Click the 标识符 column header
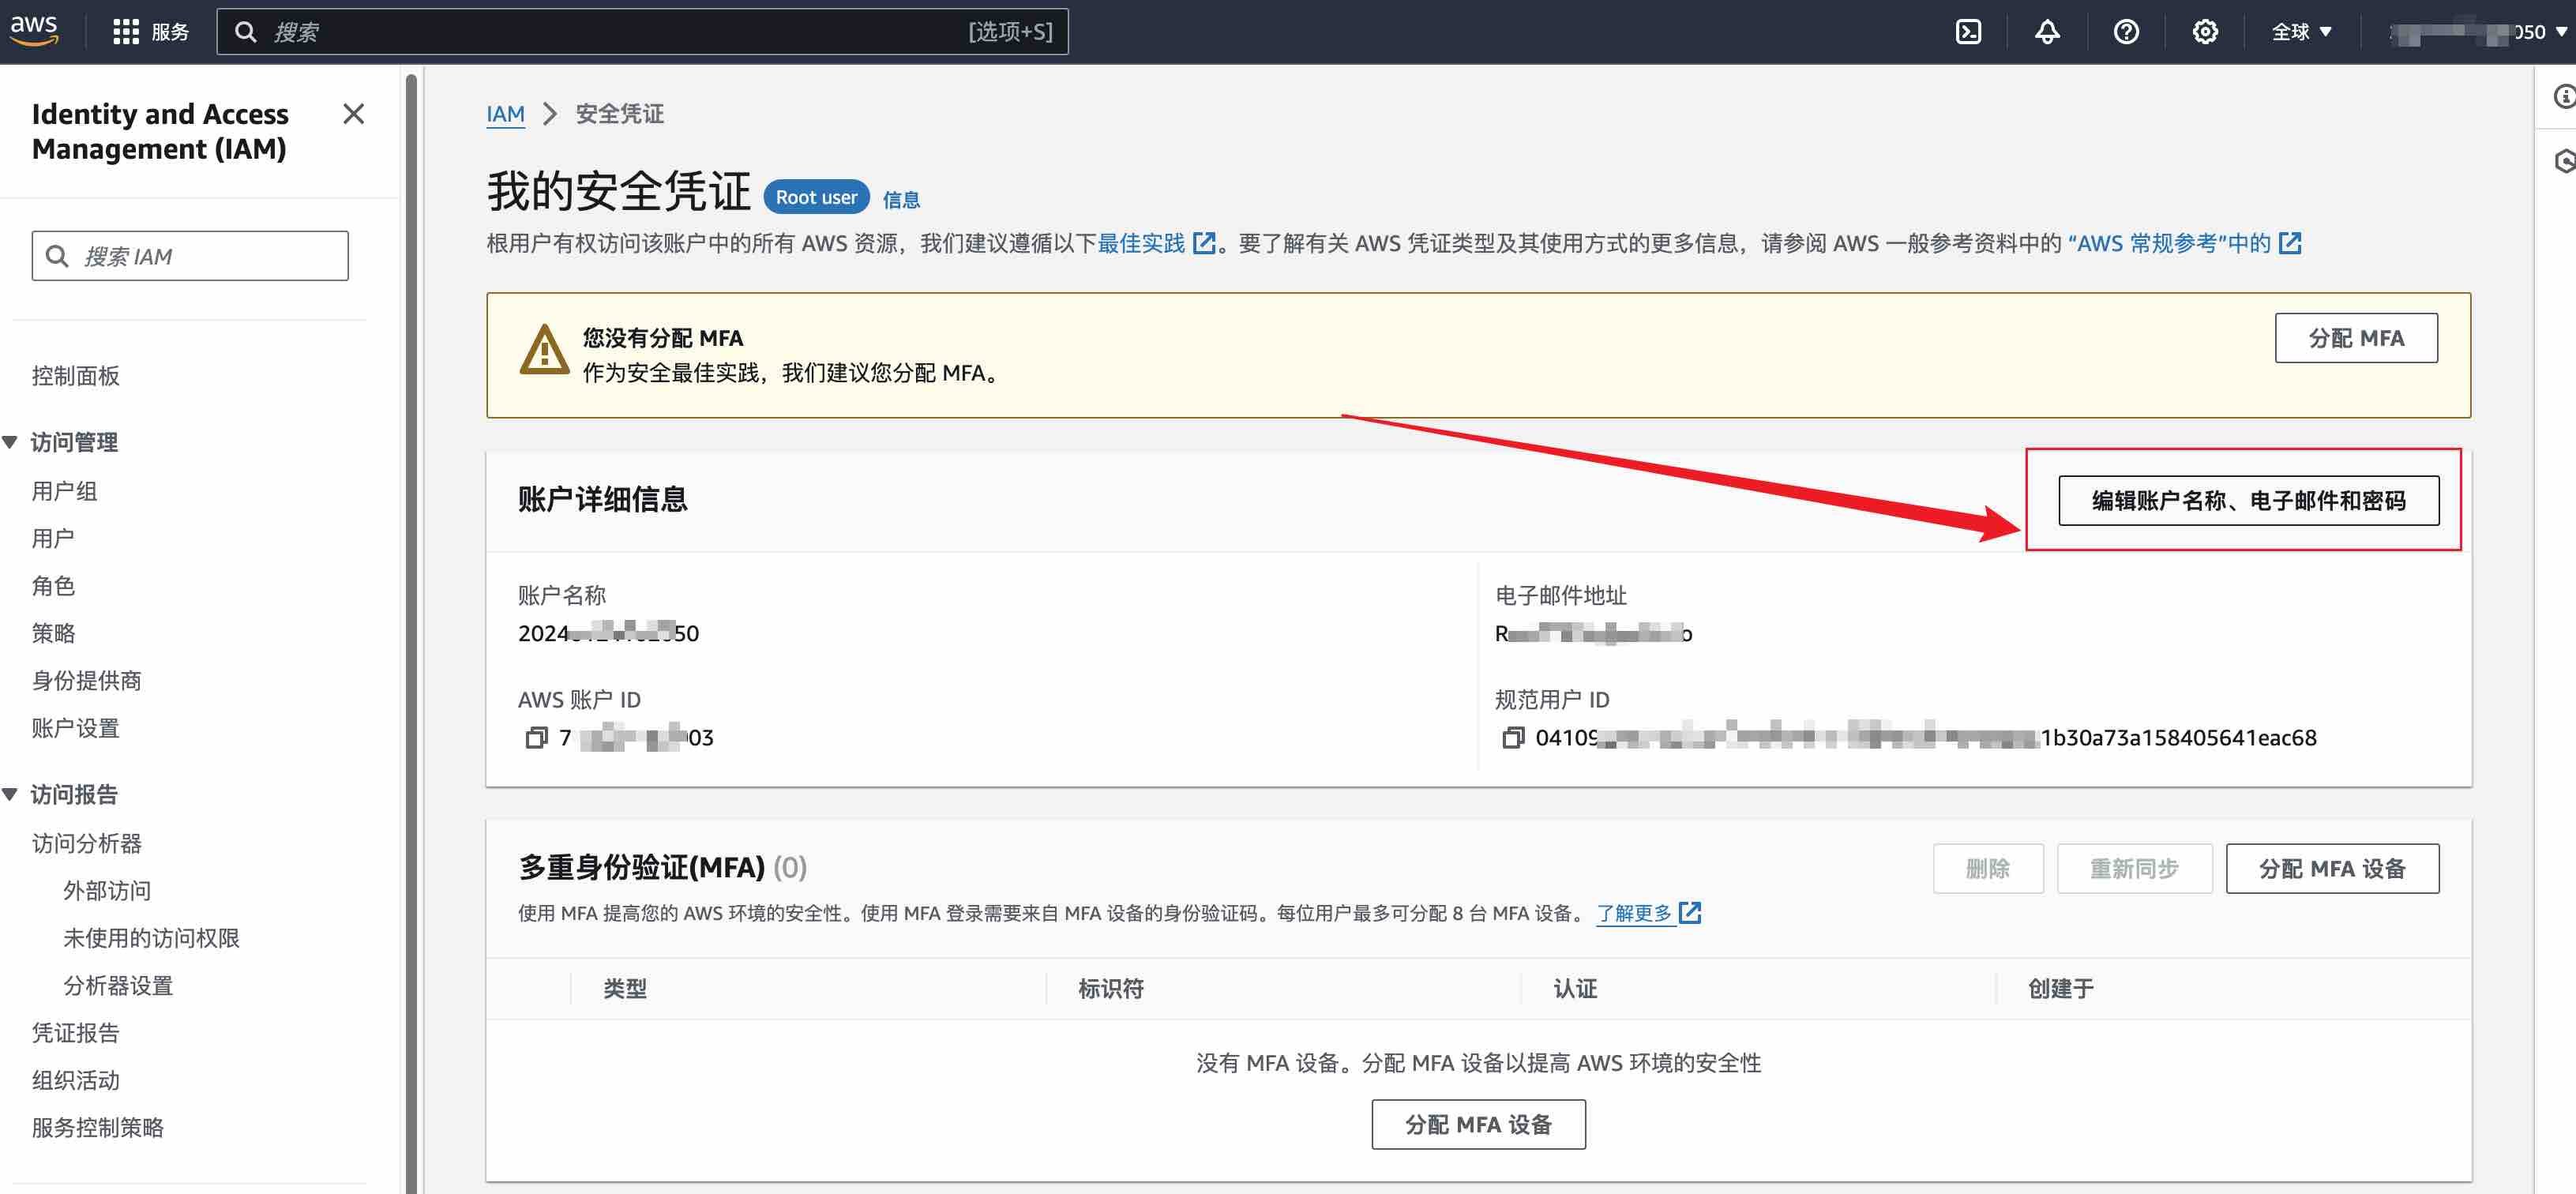 pyautogui.click(x=1110, y=989)
